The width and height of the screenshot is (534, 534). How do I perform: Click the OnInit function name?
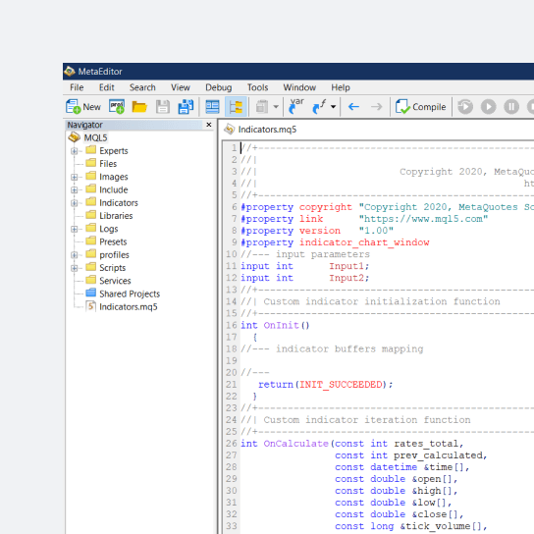coord(281,325)
